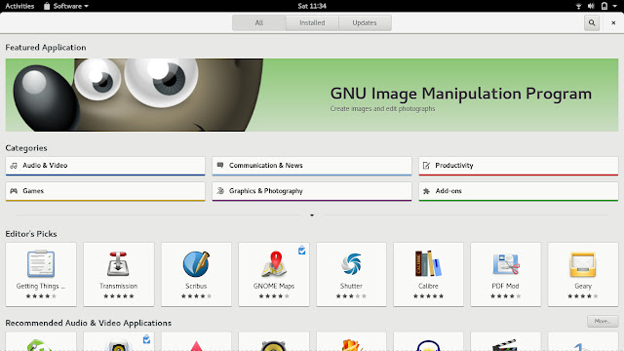Screen dimensions: 624x351
Task: Click the 'Featured Application' heading
Action: point(46,48)
